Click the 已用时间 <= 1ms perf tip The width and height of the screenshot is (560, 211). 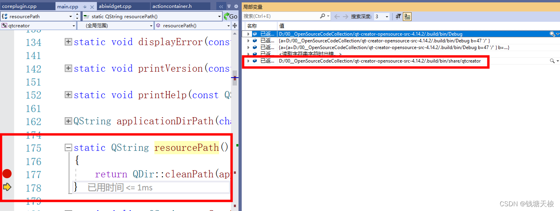click(x=120, y=187)
